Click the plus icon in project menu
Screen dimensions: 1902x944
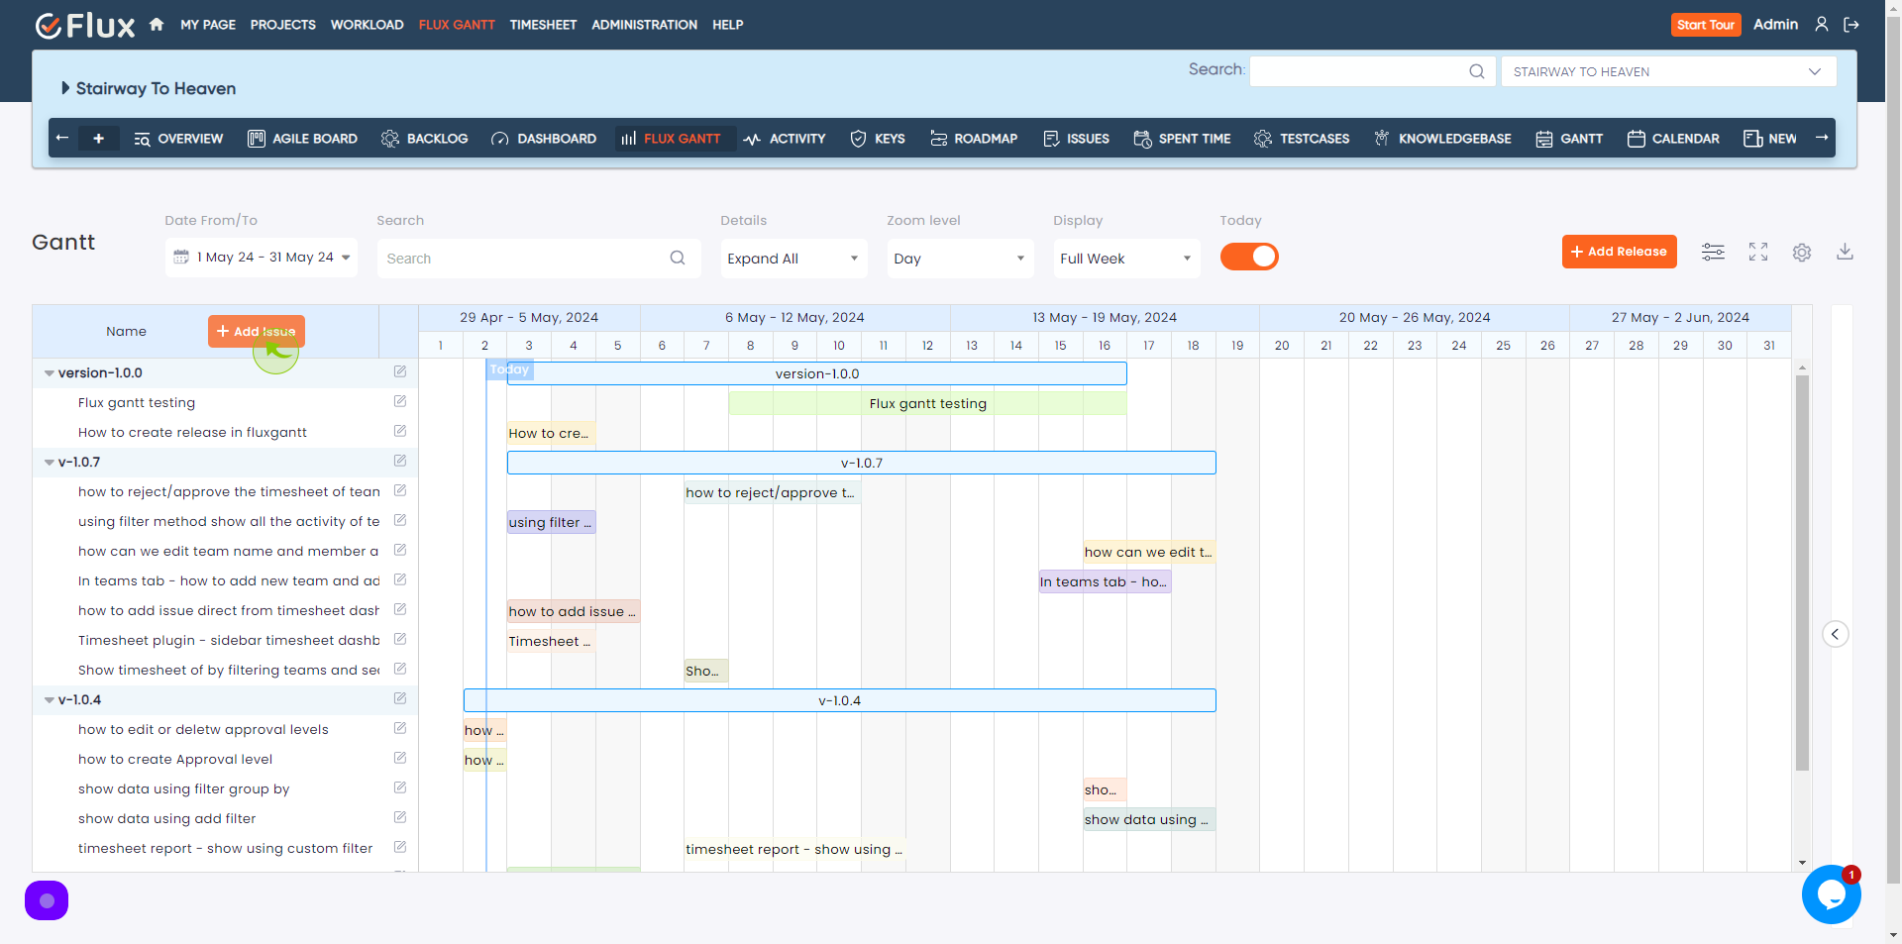98,139
